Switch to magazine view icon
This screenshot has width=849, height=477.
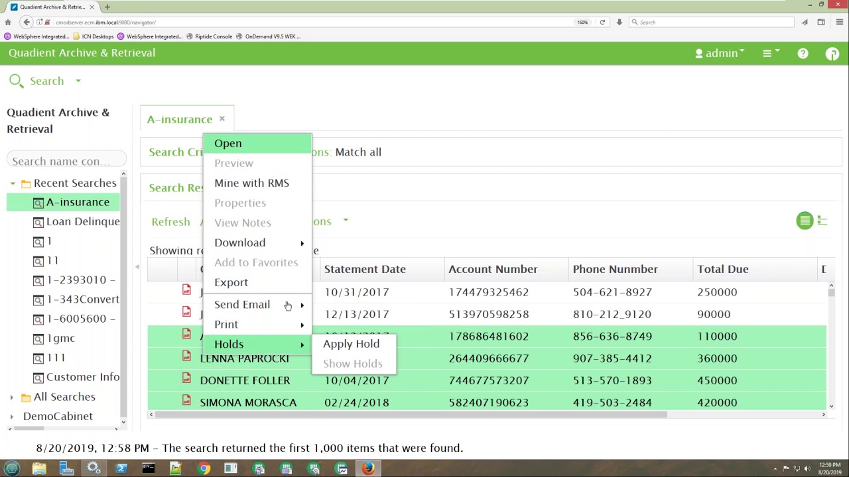pos(822,221)
